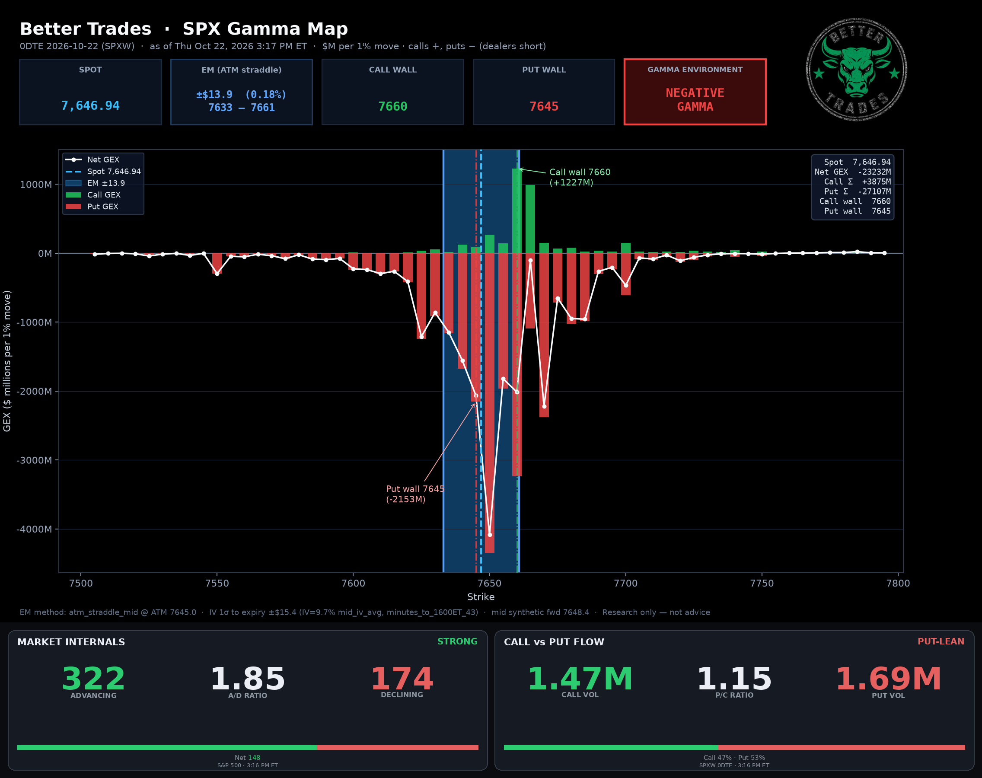982x778 pixels.
Task: Click the Net GEX legend entry
Action: [92, 159]
